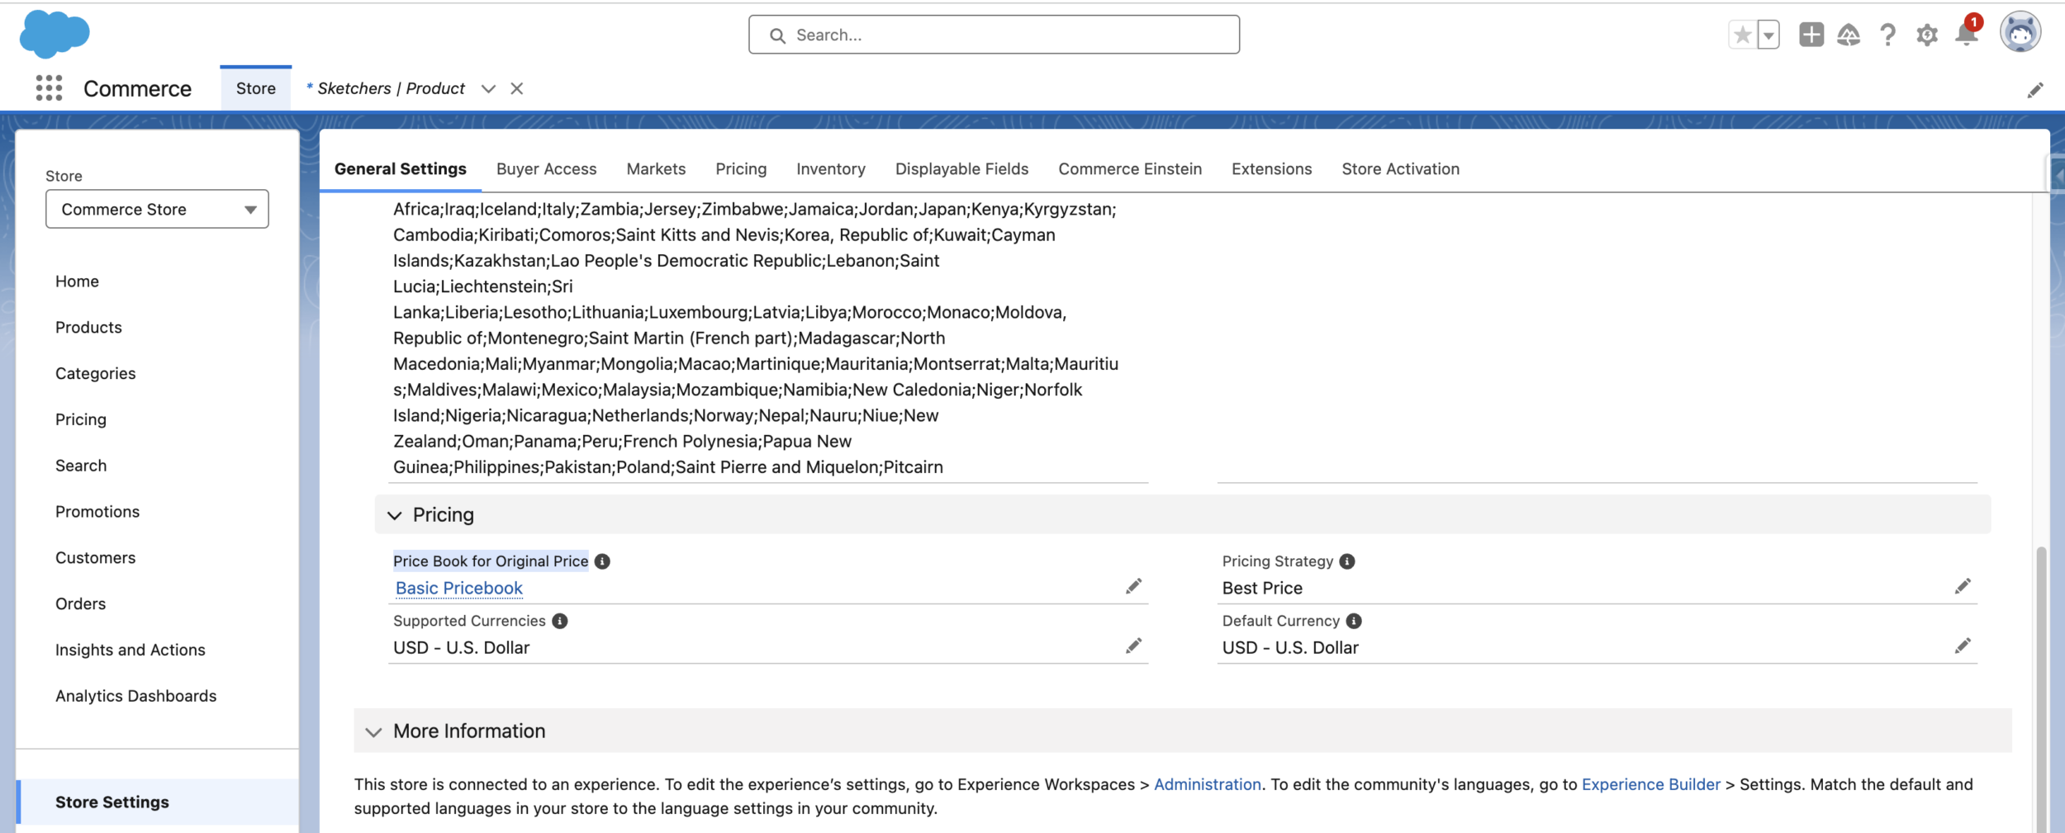Open the Commerce Einstein tab
2065x833 pixels.
[x=1130, y=169]
